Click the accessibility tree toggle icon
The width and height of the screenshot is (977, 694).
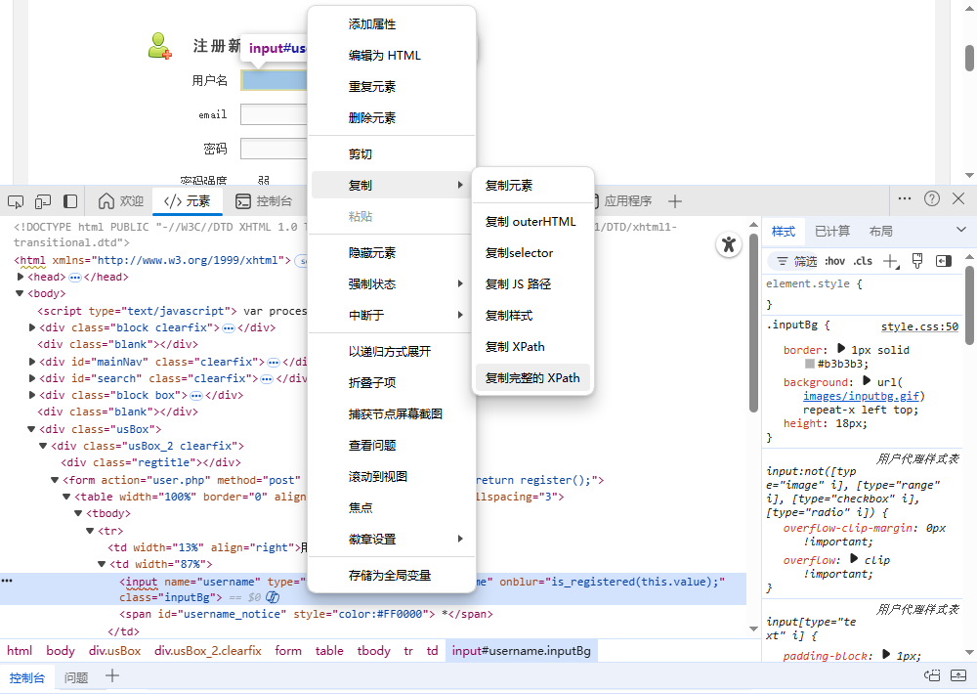pyautogui.click(x=729, y=244)
